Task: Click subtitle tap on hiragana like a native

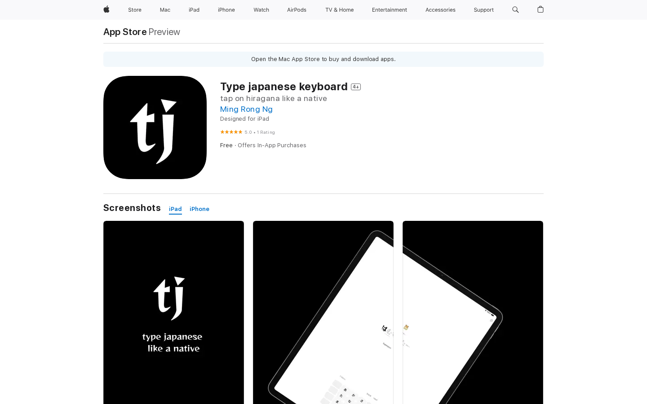Action: pyautogui.click(x=274, y=98)
